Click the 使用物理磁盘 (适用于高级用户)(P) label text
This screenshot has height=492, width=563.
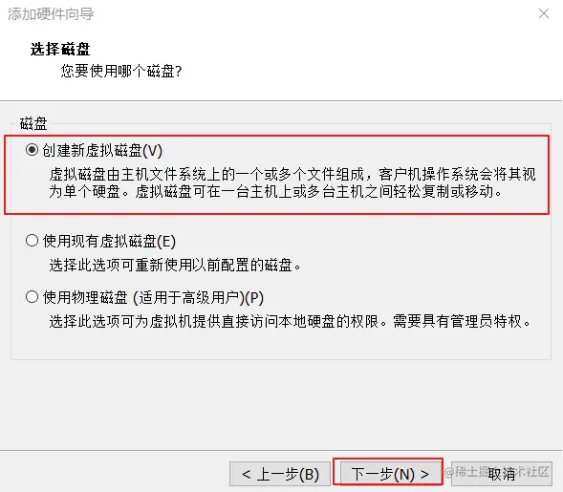click(x=153, y=297)
